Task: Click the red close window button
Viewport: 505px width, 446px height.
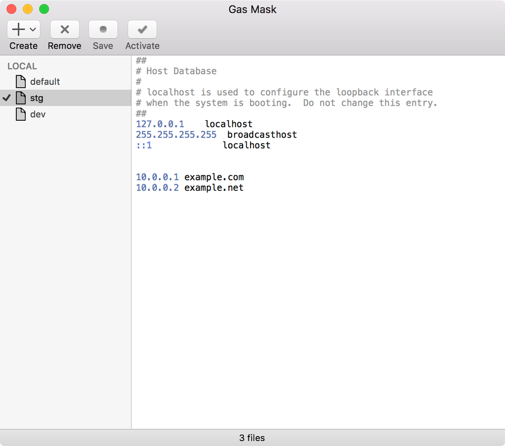Action: pyautogui.click(x=11, y=9)
